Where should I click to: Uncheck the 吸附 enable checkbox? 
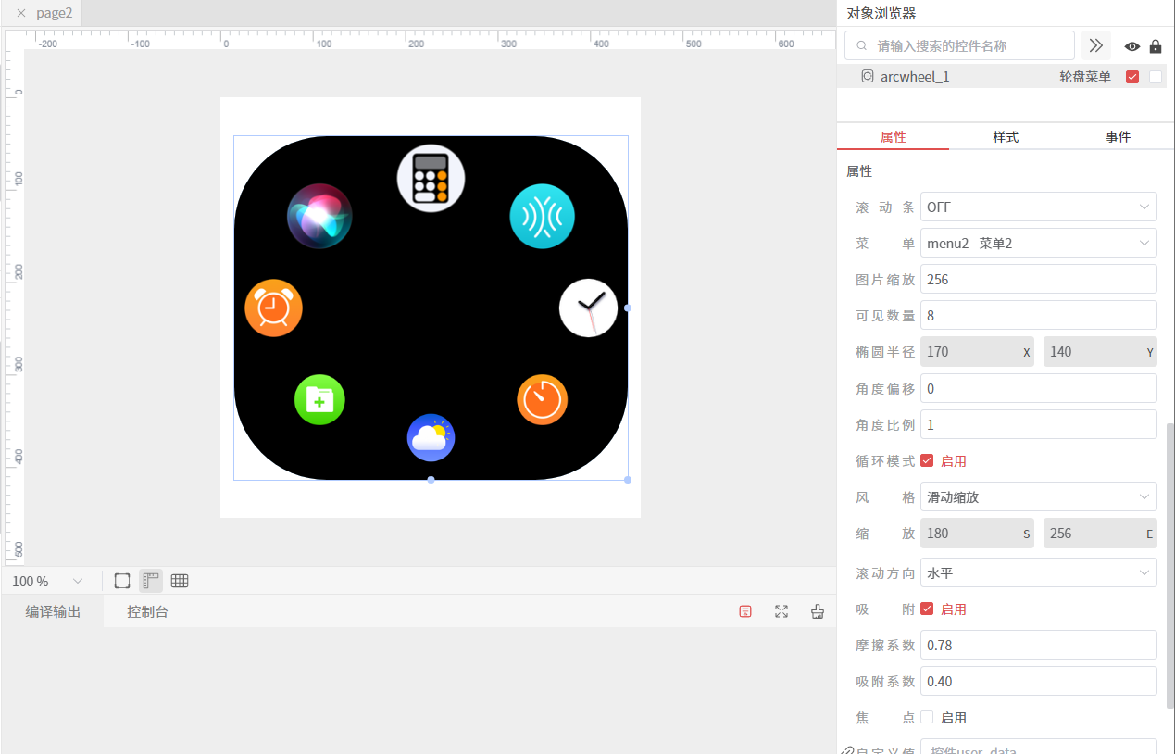click(927, 609)
